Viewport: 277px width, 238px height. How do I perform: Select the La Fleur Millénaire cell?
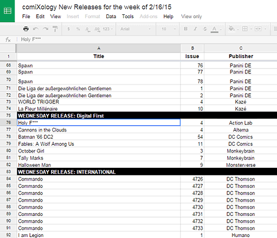tap(99, 109)
